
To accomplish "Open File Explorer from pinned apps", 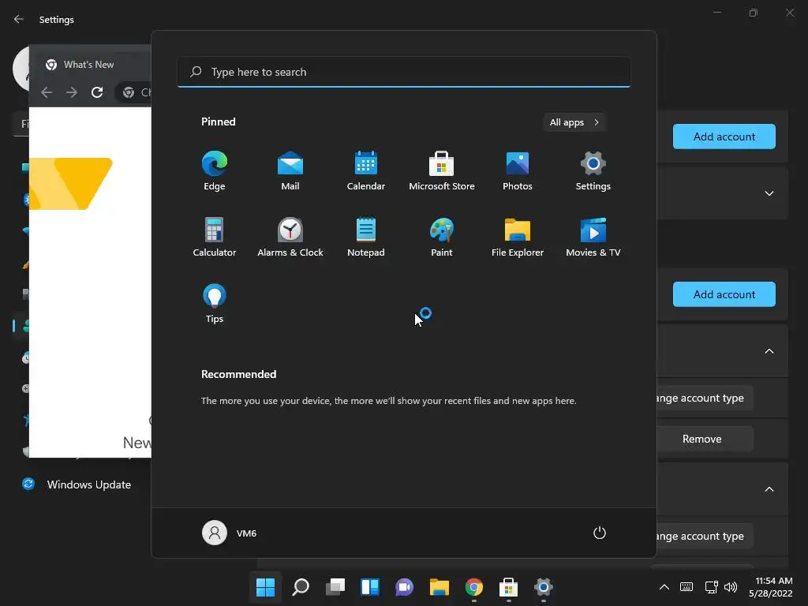I will [518, 237].
